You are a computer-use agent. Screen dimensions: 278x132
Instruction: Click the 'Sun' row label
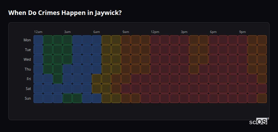pos(28,98)
